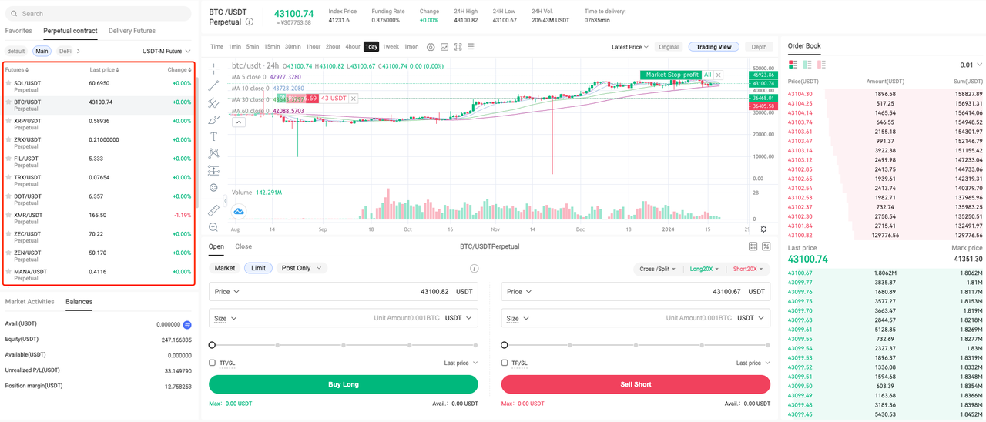Star BTC/USDT as a favorite
The image size is (986, 422).
tap(8, 102)
